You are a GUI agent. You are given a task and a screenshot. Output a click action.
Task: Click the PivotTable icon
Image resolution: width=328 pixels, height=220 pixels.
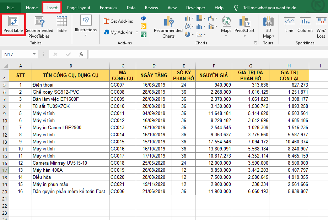point(13,24)
